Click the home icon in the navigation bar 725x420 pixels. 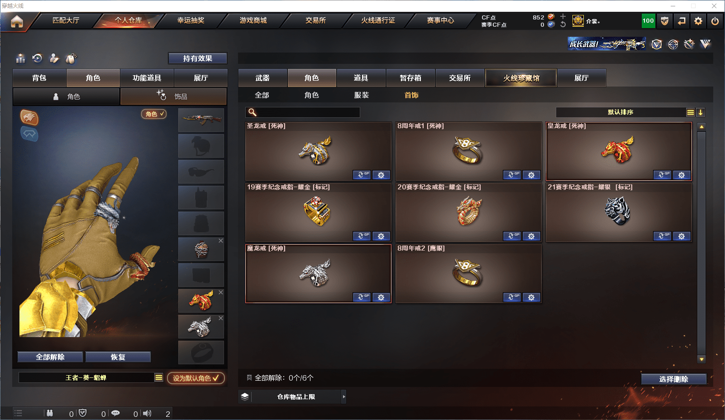tap(17, 21)
